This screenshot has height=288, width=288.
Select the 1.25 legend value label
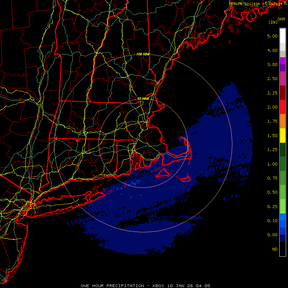(272, 150)
